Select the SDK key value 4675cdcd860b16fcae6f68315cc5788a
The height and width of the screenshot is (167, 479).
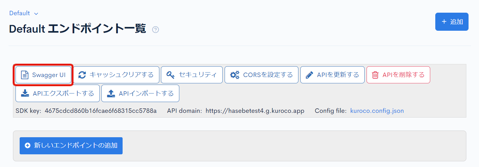click(x=101, y=111)
